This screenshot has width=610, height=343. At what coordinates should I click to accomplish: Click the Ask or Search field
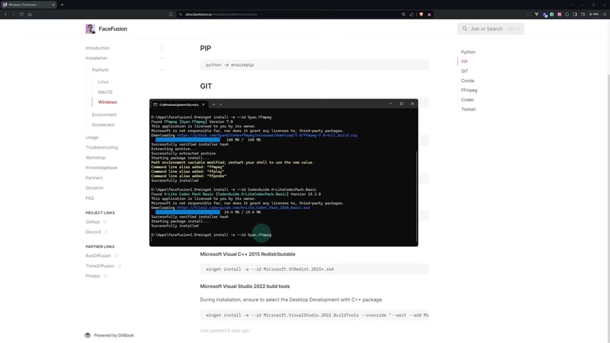pos(491,29)
